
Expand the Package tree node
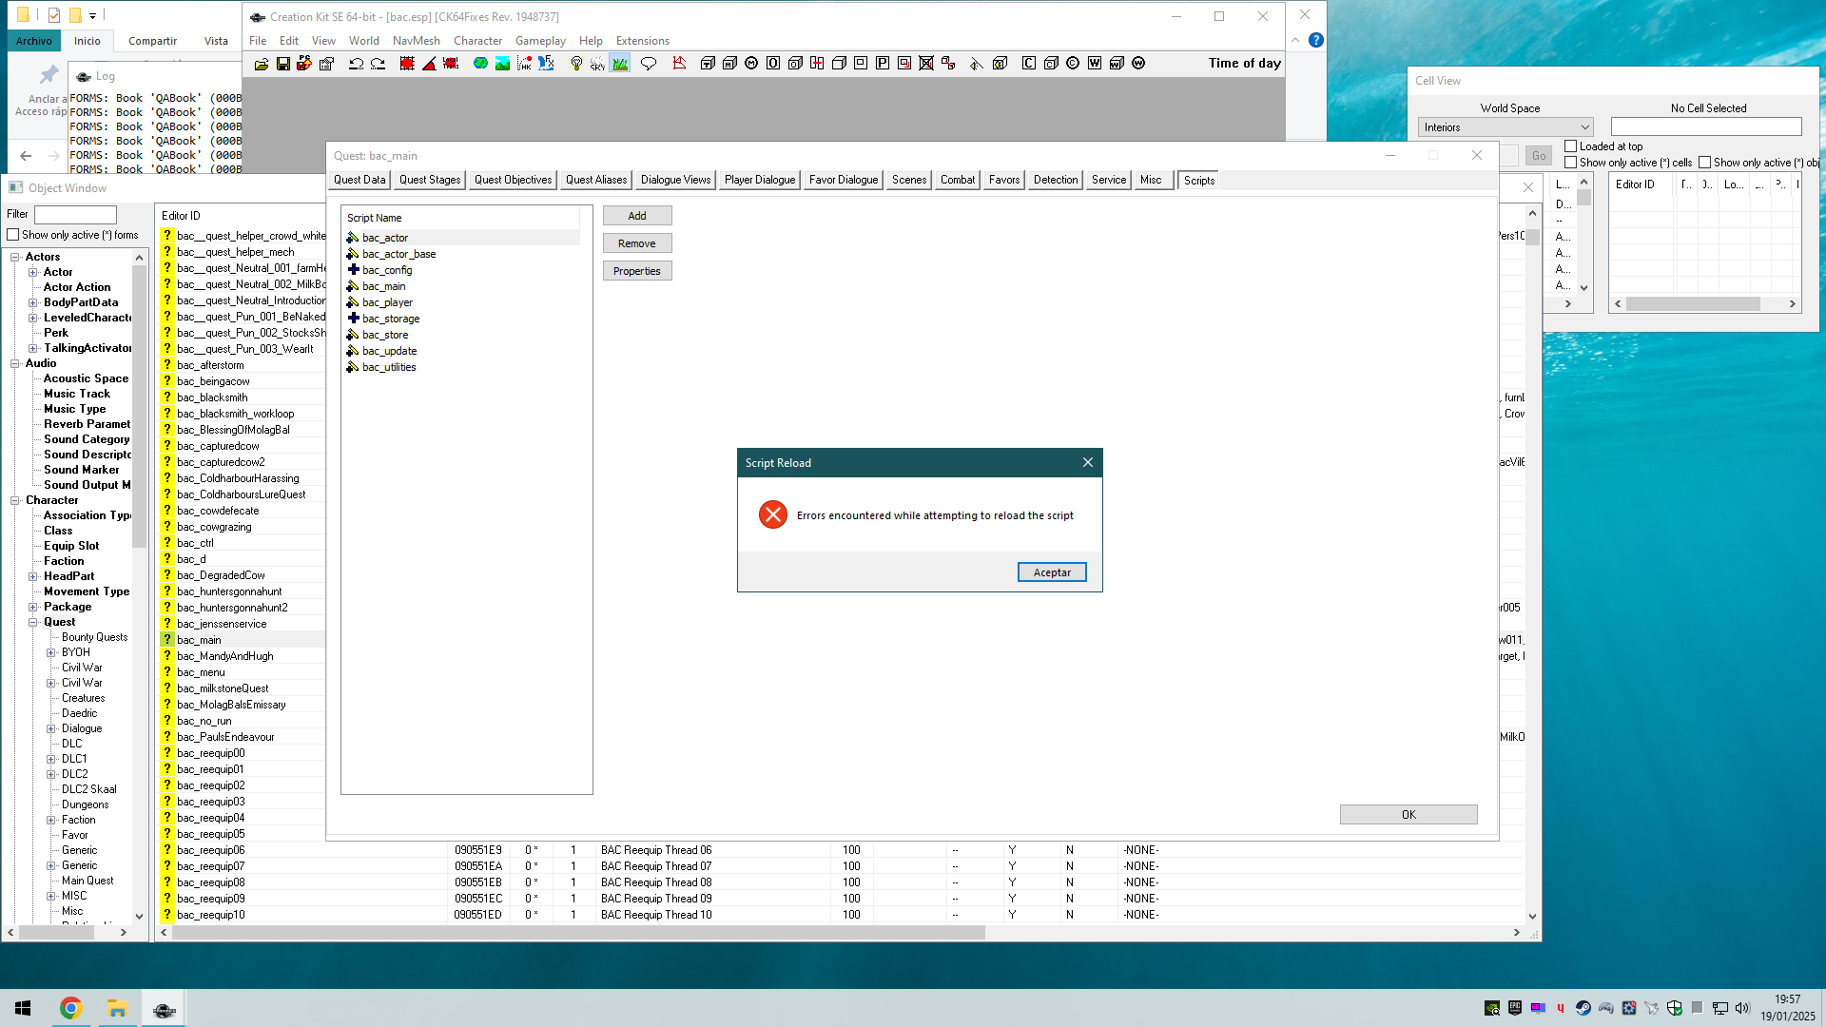[x=33, y=607]
